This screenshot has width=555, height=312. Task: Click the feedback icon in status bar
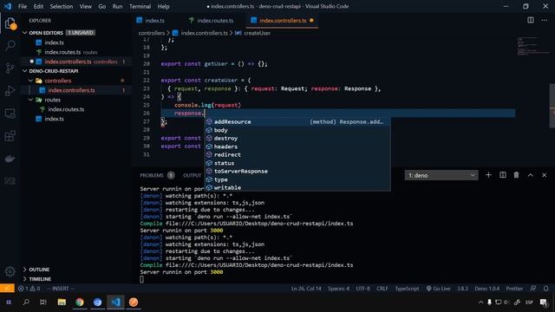(533, 289)
